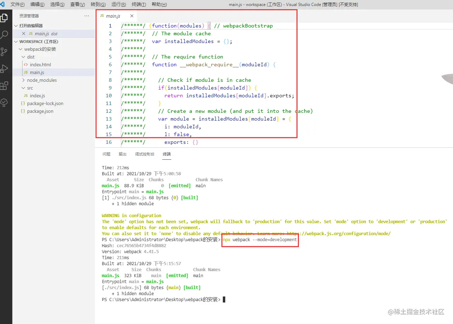Click the JS icon beside index.js
This screenshot has height=324, width=453.
(26, 96)
